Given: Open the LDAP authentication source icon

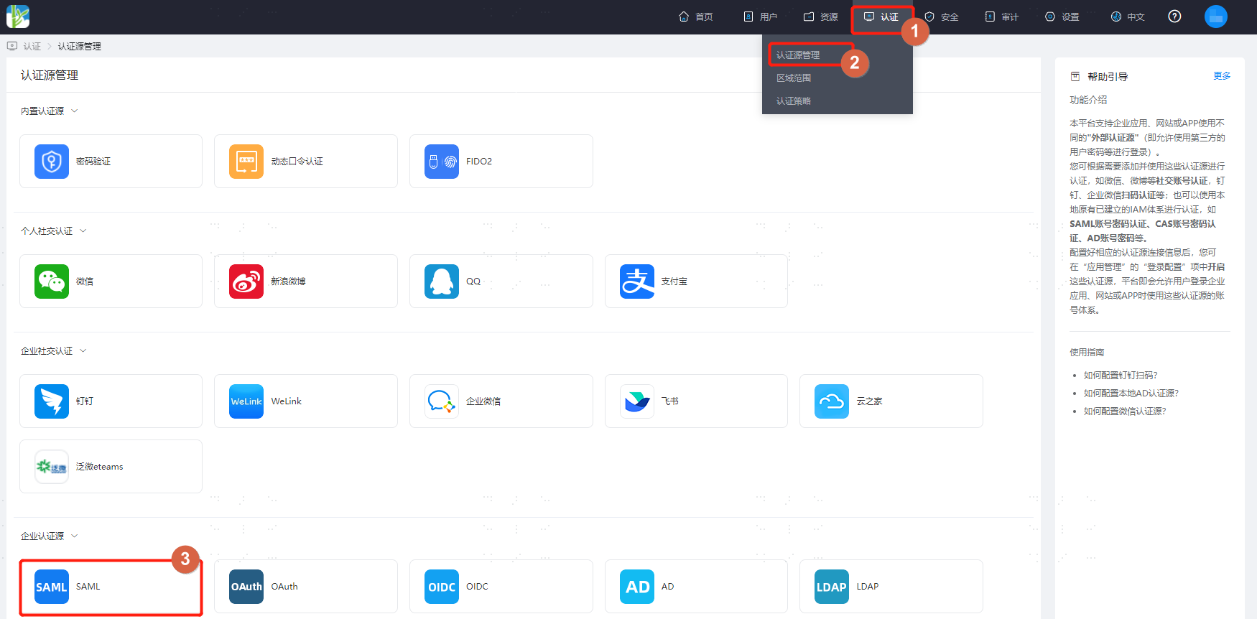Looking at the screenshot, I should [831, 587].
